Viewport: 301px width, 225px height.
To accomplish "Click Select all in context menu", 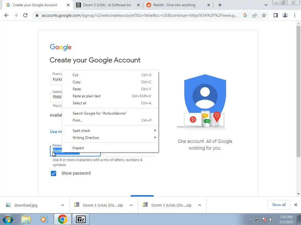I will click(x=110, y=103).
